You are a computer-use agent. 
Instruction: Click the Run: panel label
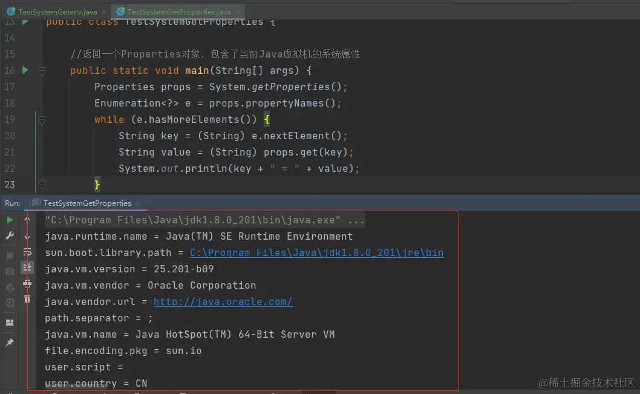12,203
